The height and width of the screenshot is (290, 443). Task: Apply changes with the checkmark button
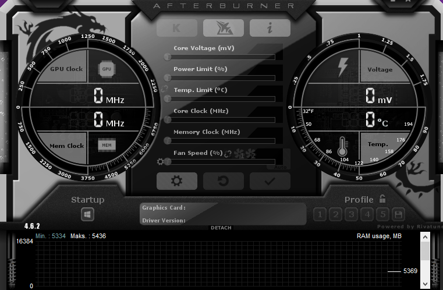point(270,181)
